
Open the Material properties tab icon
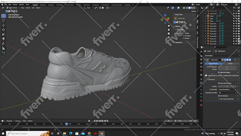click(x=201, y=100)
